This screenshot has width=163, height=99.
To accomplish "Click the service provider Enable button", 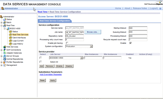I will pyautogui.click(x=59, y=66).
